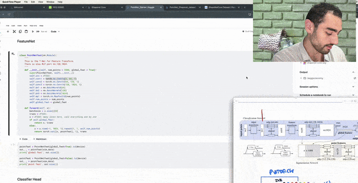The width and height of the screenshot is (358, 183).
Task: Click the Run All double-arrow button
Action: tap(39, 31)
